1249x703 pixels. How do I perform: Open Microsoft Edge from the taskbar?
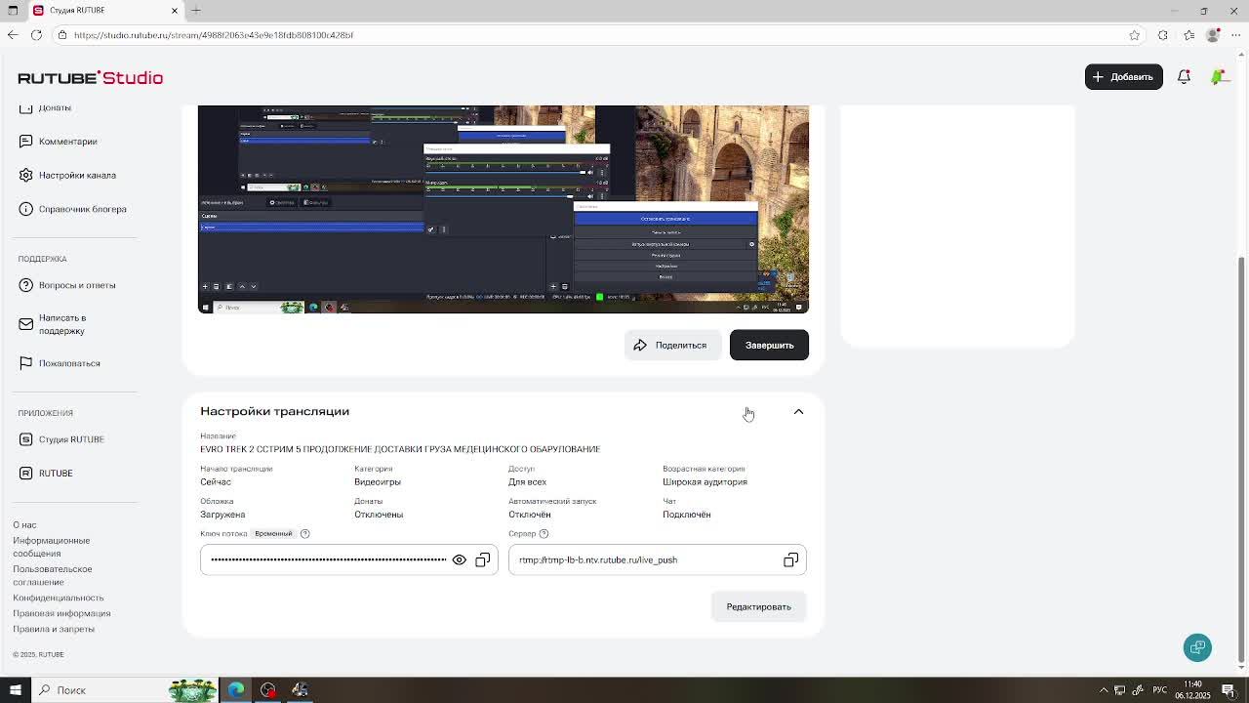tap(236, 690)
